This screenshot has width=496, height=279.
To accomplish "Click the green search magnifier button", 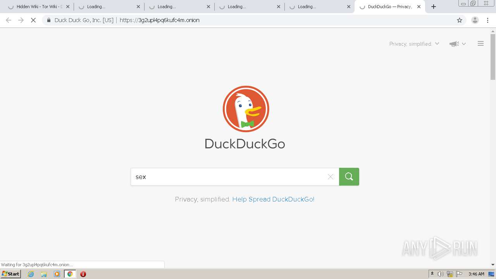I will [349, 177].
